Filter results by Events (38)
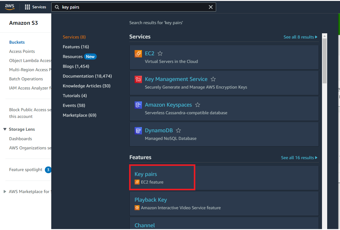 74,105
